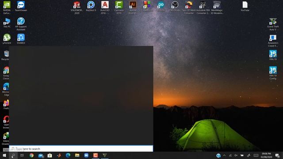Open the network status tray icon
283x159 pixels.
[x=230, y=155]
